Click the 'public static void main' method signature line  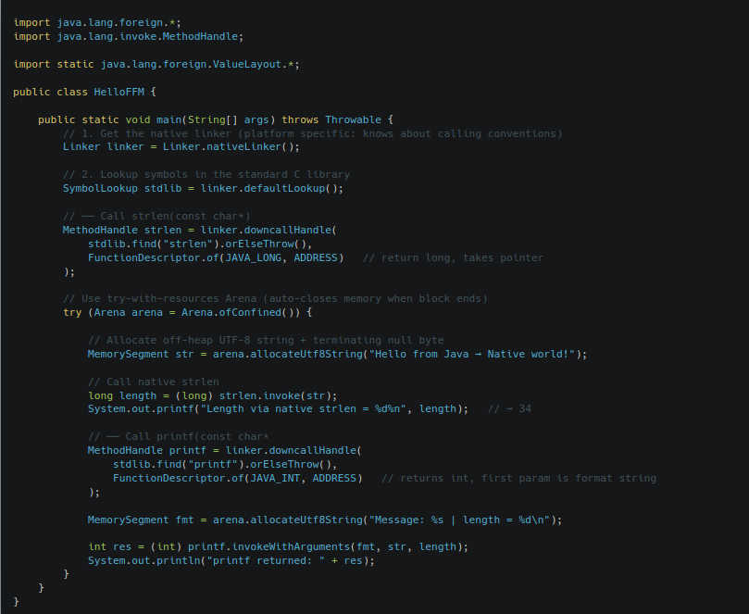(x=216, y=120)
